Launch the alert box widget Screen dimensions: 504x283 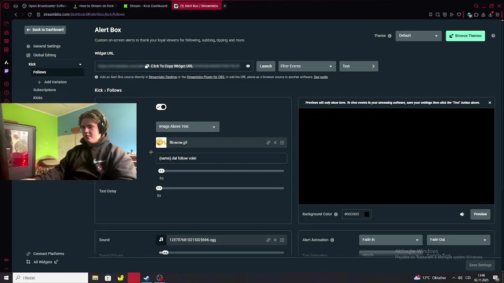click(x=266, y=66)
